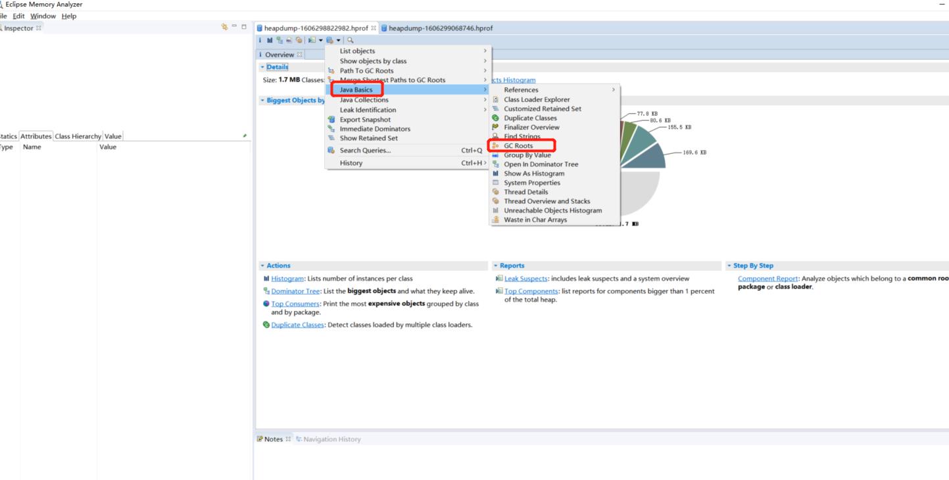The width and height of the screenshot is (949, 480).
Task: Select the Attributes inspector tab
Action: click(36, 136)
